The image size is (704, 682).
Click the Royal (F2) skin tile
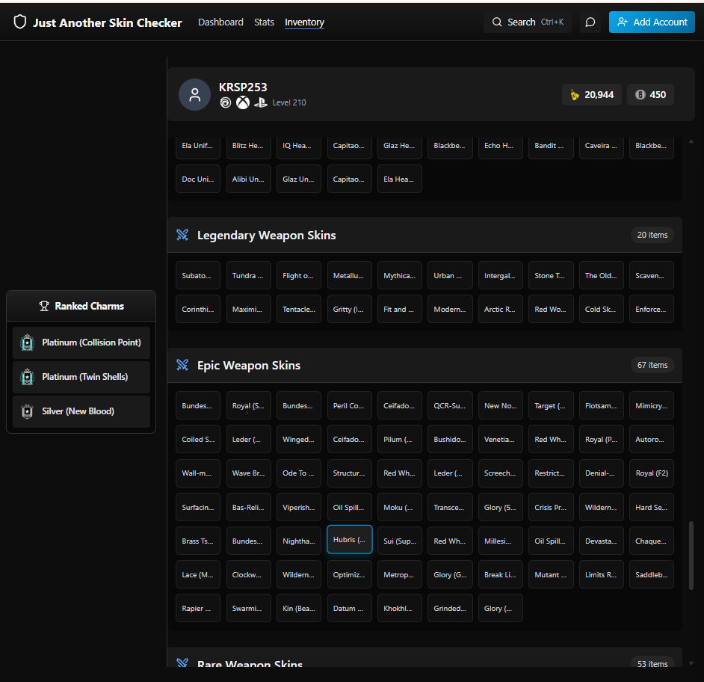click(x=652, y=473)
